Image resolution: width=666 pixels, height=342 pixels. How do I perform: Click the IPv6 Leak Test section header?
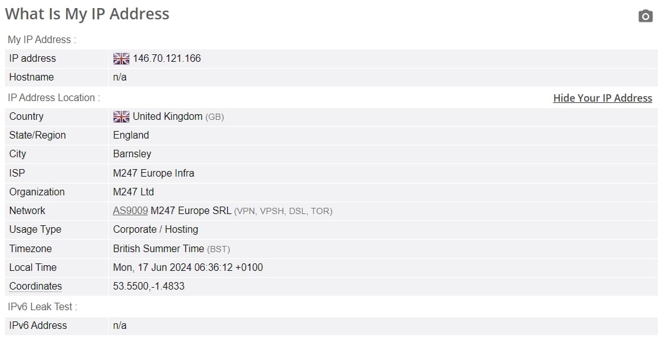tap(42, 306)
